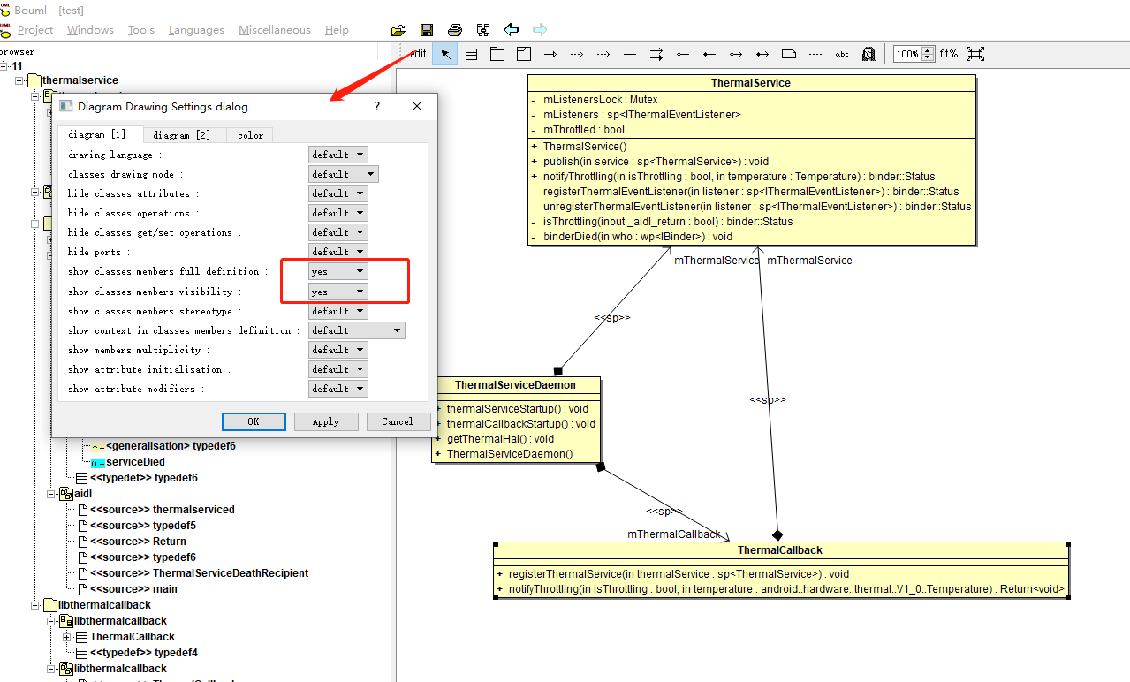Open the show attribute modifiers dropdown
The width and height of the screenshot is (1130, 682).
point(337,389)
